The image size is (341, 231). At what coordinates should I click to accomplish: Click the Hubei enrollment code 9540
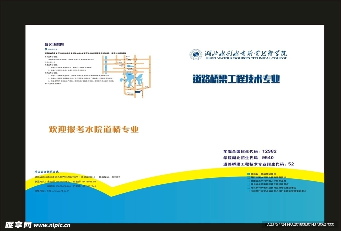(268, 157)
